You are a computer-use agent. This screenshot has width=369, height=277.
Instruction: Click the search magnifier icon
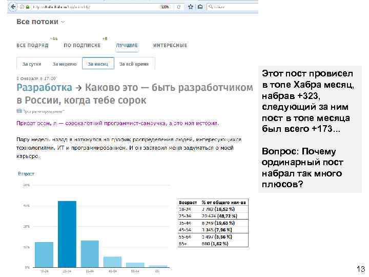pyautogui.click(x=211, y=7)
